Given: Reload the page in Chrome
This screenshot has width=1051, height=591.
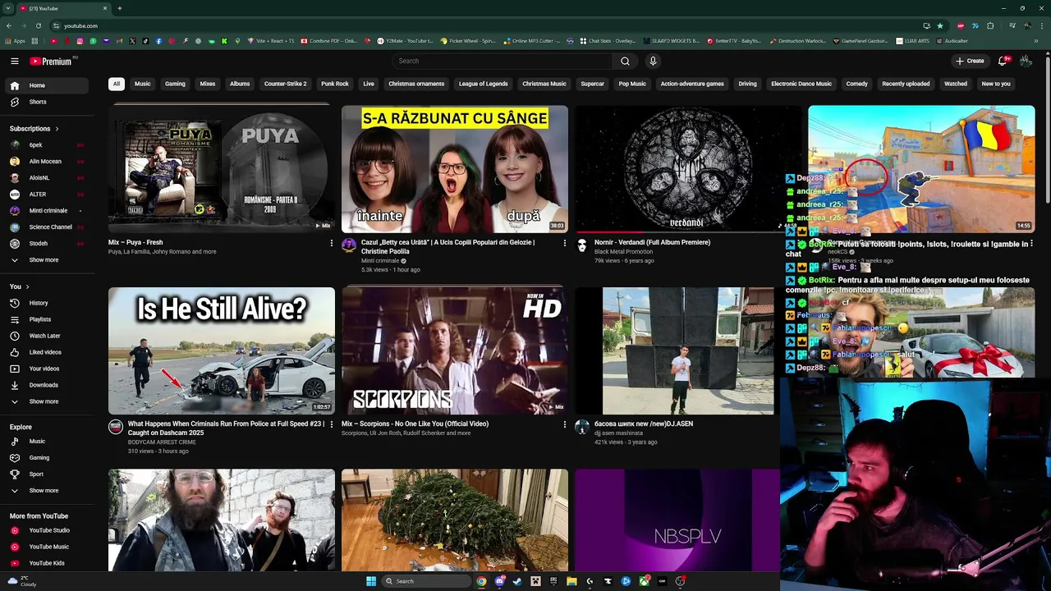Looking at the screenshot, I should (38, 25).
